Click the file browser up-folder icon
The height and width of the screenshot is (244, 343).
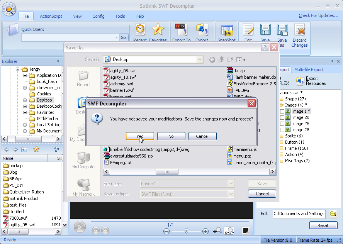(24, 149)
